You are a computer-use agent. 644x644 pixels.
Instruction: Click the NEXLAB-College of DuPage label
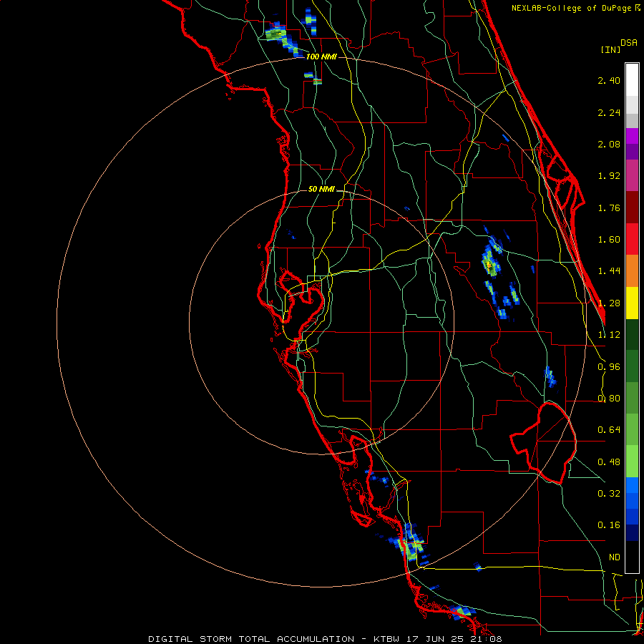click(576, 8)
